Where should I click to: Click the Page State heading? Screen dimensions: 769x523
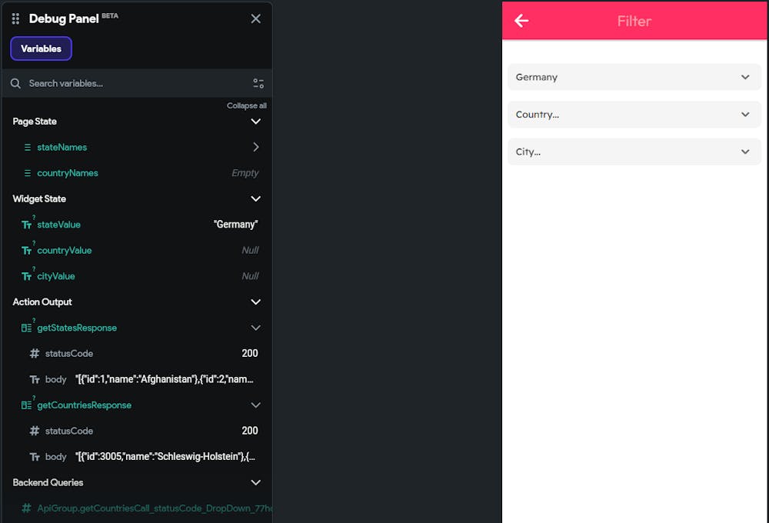pyautogui.click(x=35, y=122)
